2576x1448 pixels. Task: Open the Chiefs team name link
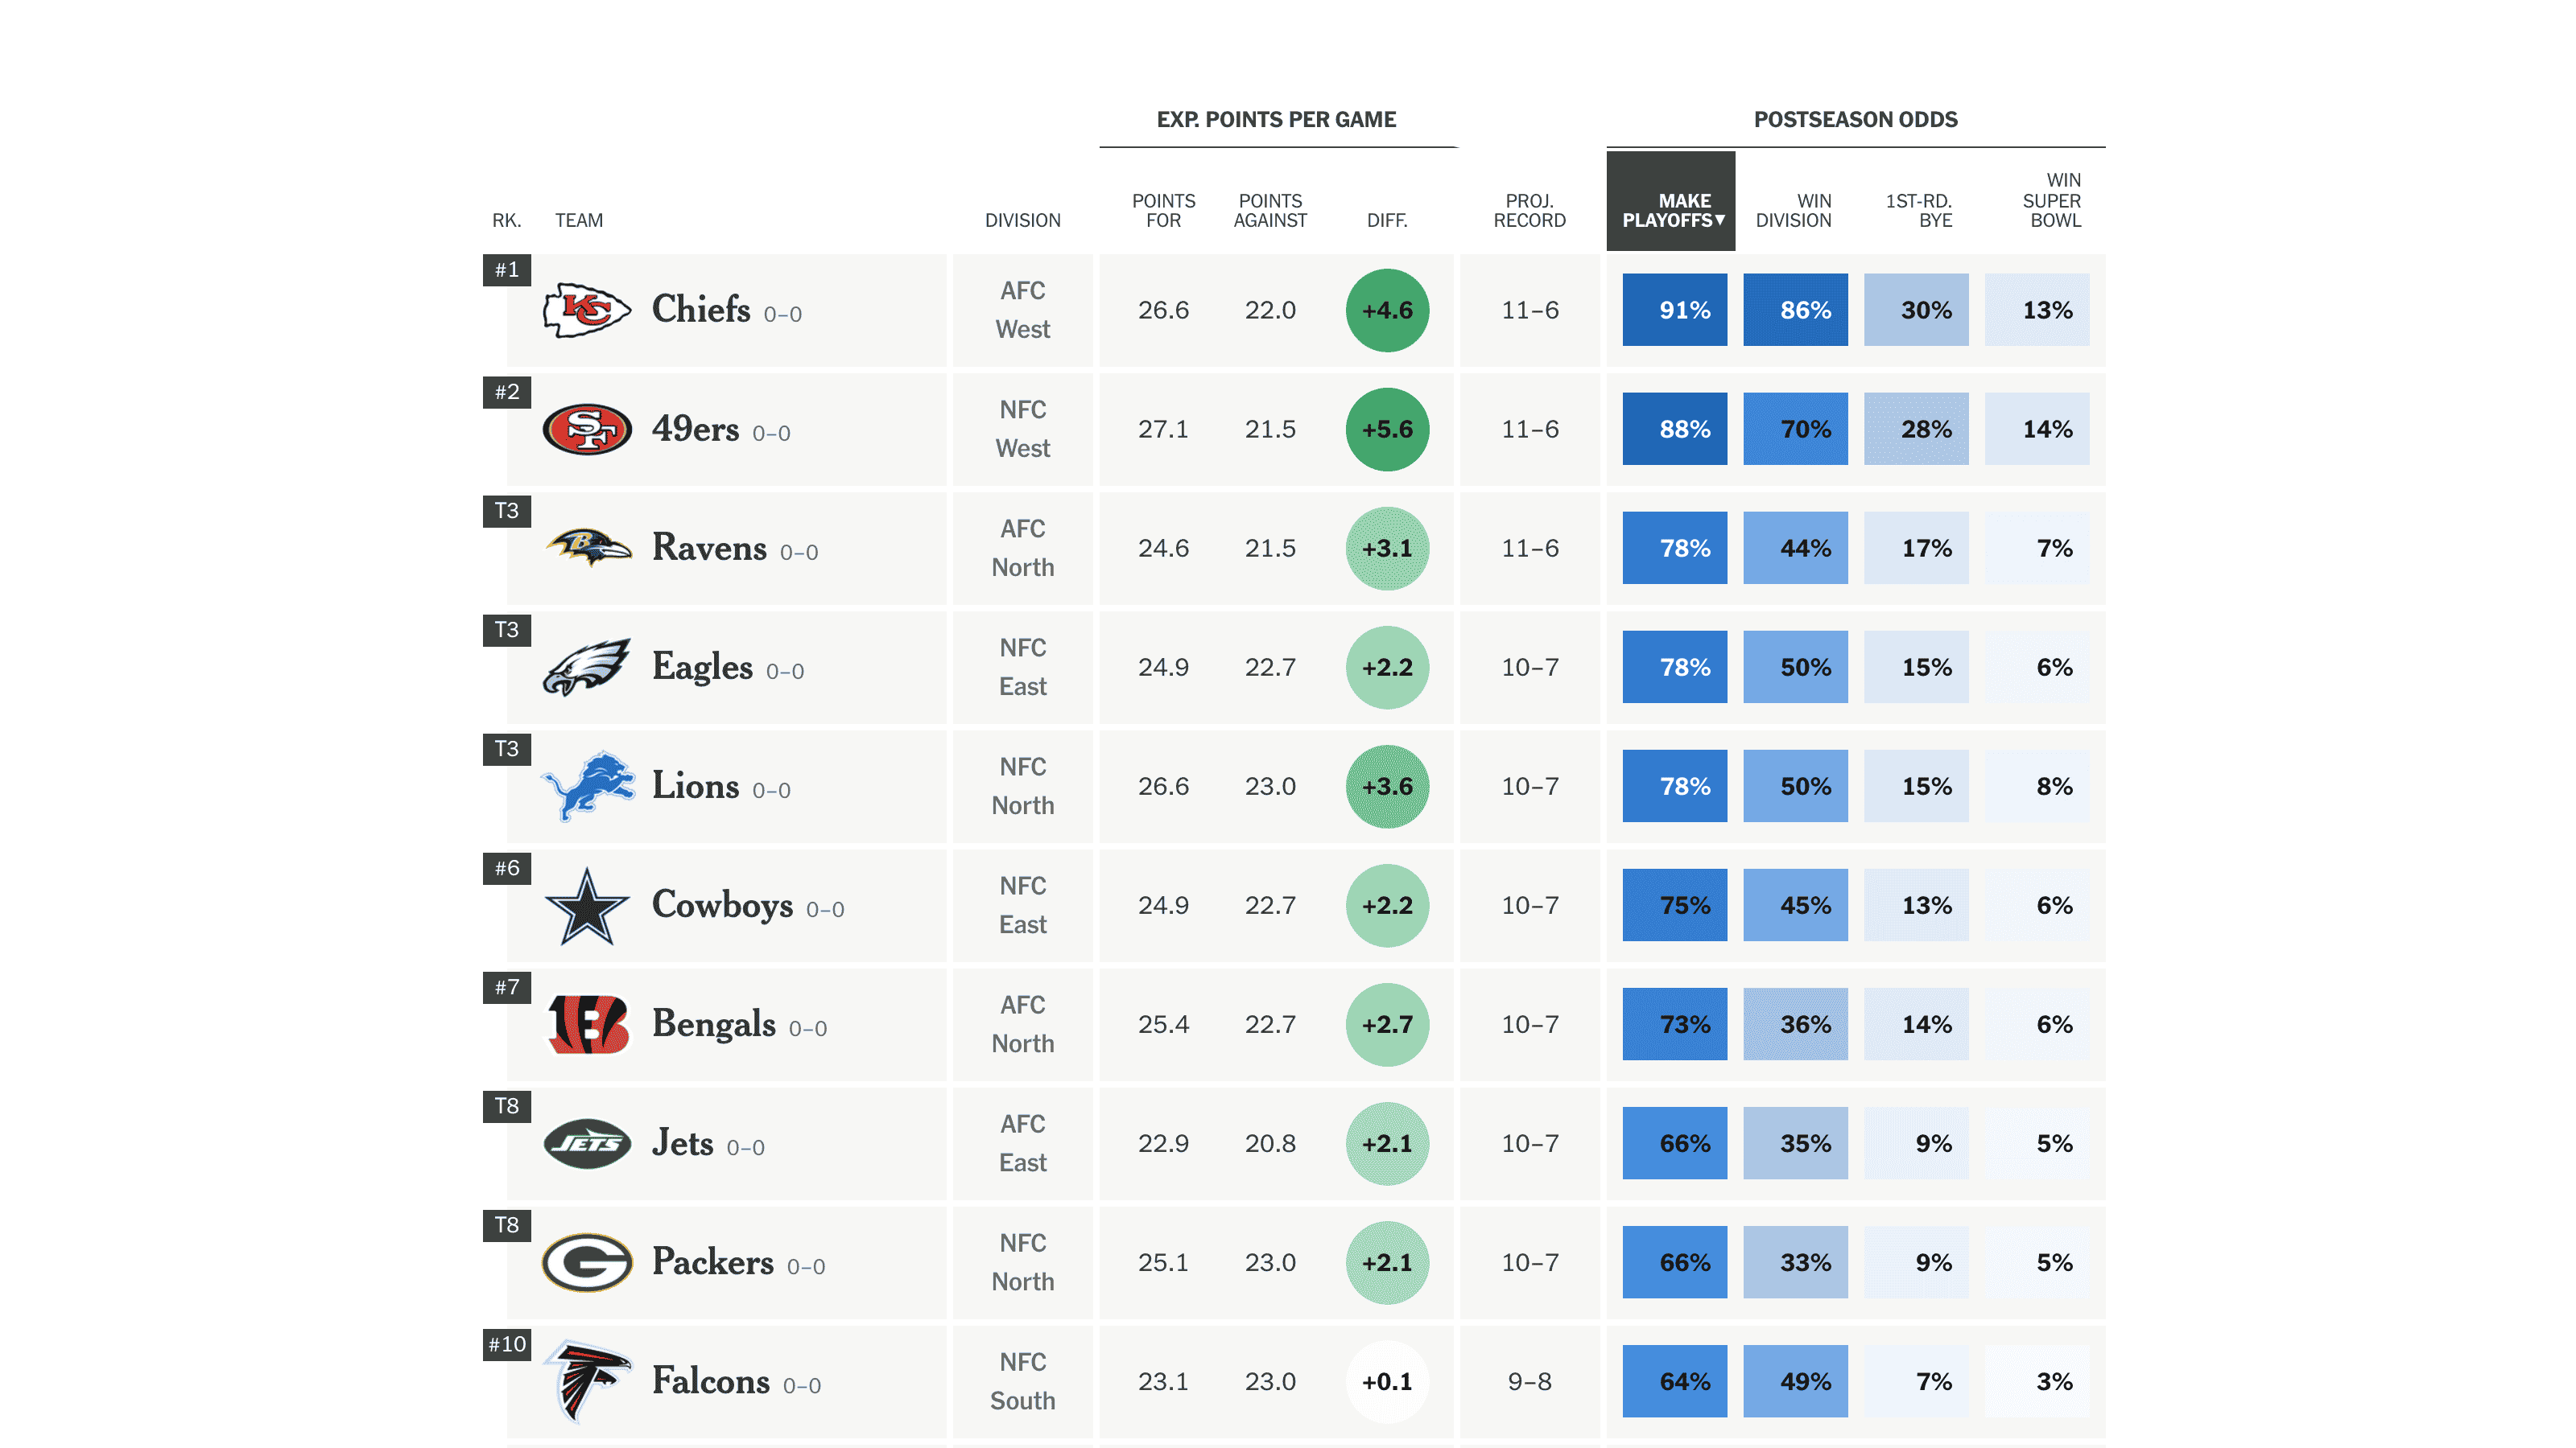(701, 310)
